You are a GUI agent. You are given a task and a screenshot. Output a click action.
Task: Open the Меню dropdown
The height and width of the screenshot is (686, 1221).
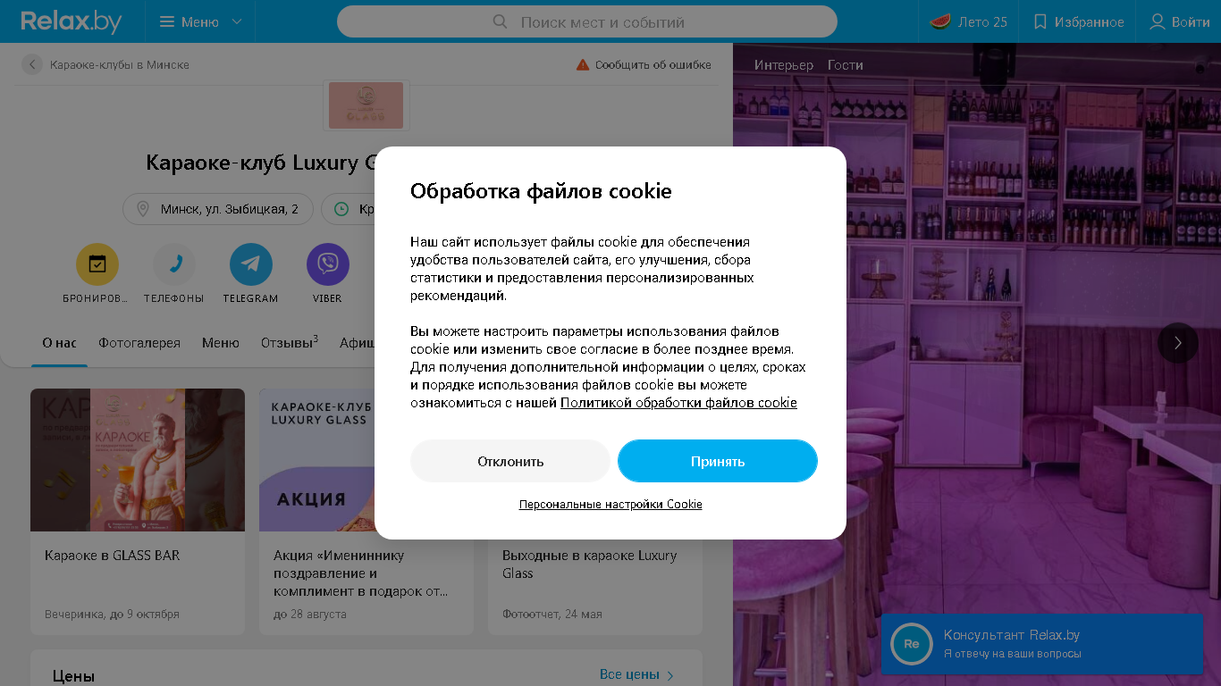tap(200, 21)
